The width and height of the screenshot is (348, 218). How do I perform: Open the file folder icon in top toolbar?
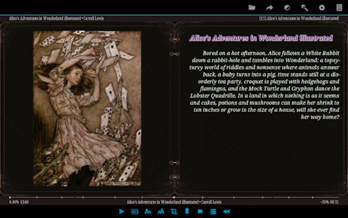pyautogui.click(x=252, y=7)
